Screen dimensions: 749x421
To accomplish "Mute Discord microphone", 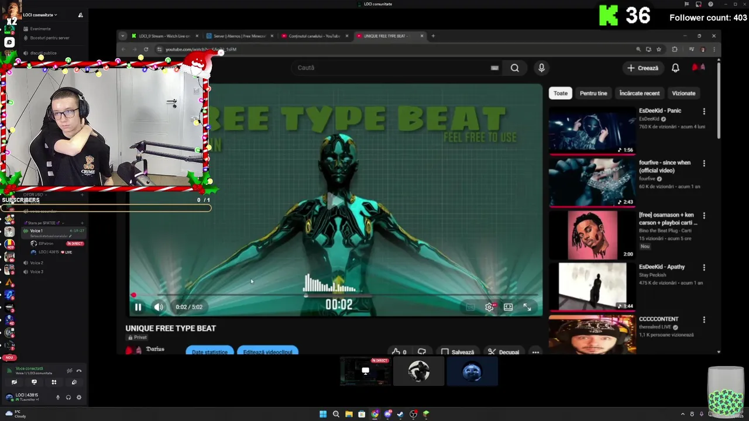I will tap(57, 398).
